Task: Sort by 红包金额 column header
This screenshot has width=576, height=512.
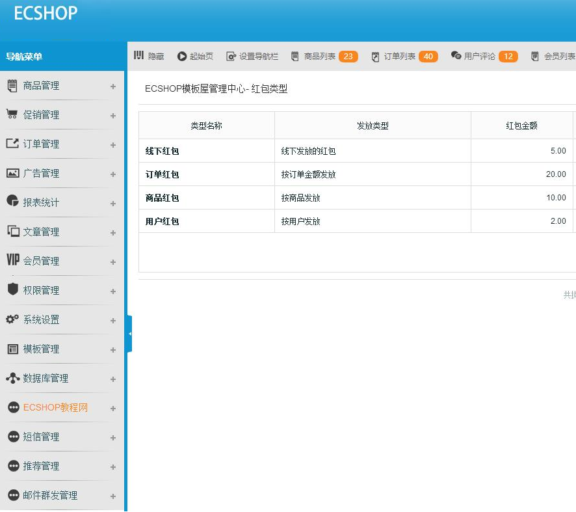Action: pos(521,126)
